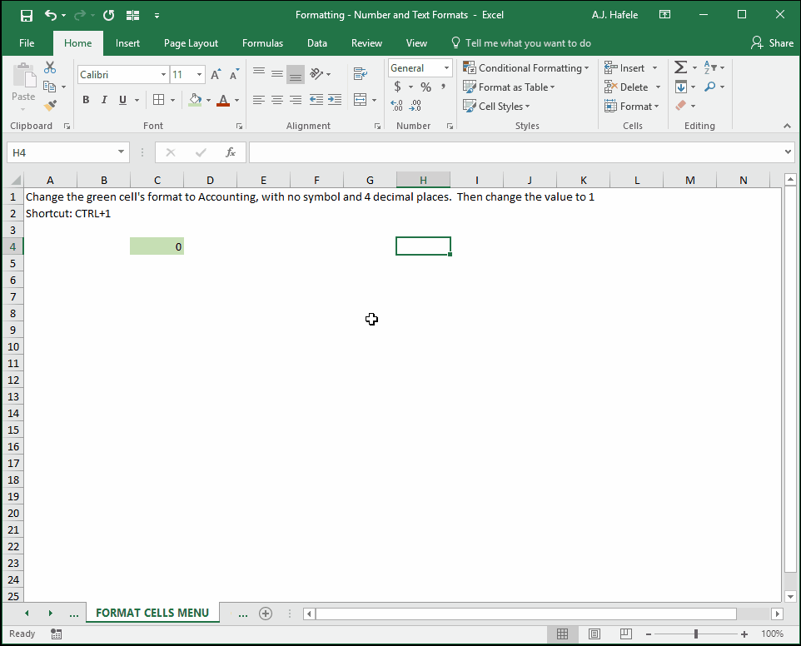Apply the fill color bucket
This screenshot has height=646, width=801.
tap(195, 100)
